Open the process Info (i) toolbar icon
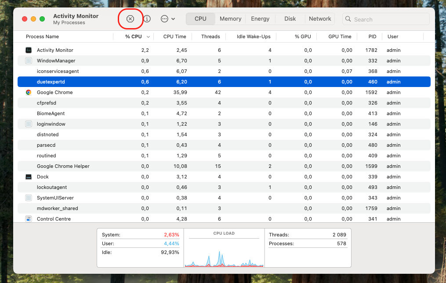 pos(147,19)
